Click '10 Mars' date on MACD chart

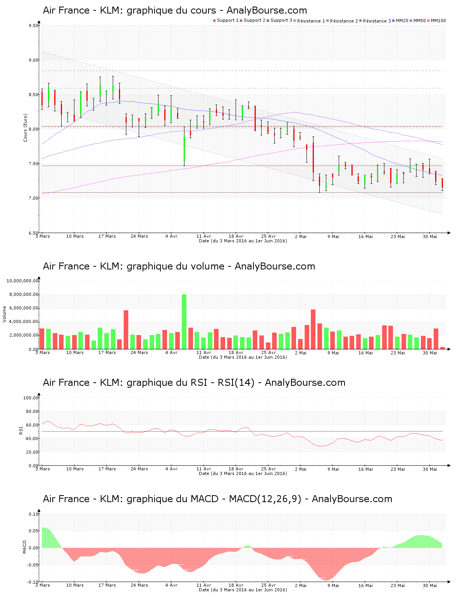[75, 585]
